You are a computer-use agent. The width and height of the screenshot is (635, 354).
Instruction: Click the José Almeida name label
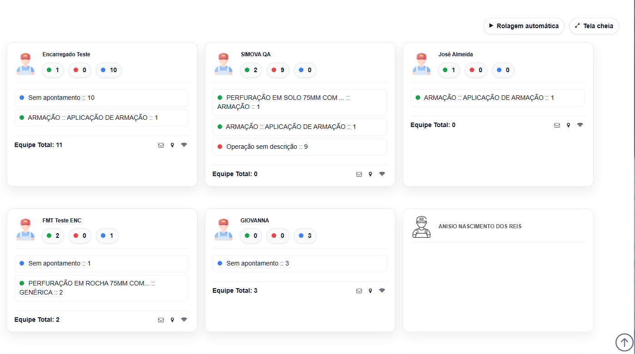pyautogui.click(x=455, y=54)
